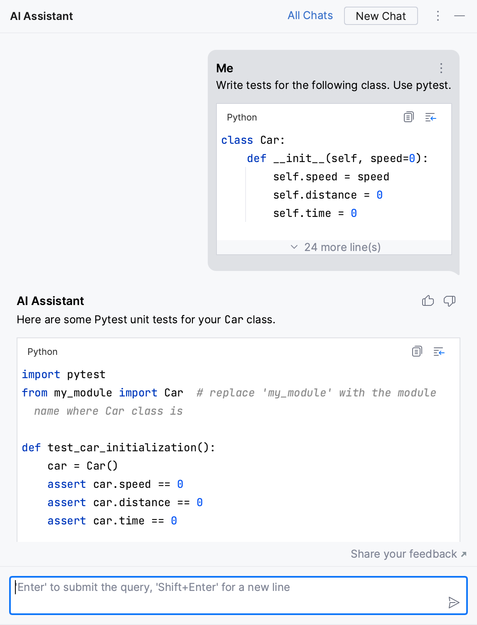Minimize the AI Assistant tool window
The width and height of the screenshot is (477, 625).
[460, 16]
